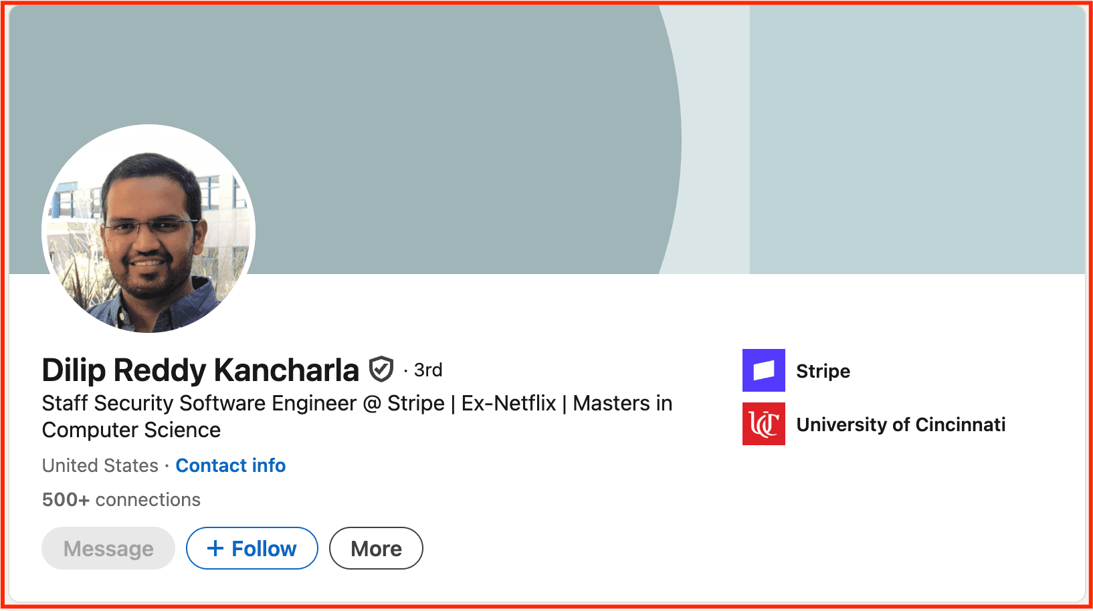Screen dimensions: 1093x611
Task: Click the plus icon in the Follow button
Action: pos(215,548)
